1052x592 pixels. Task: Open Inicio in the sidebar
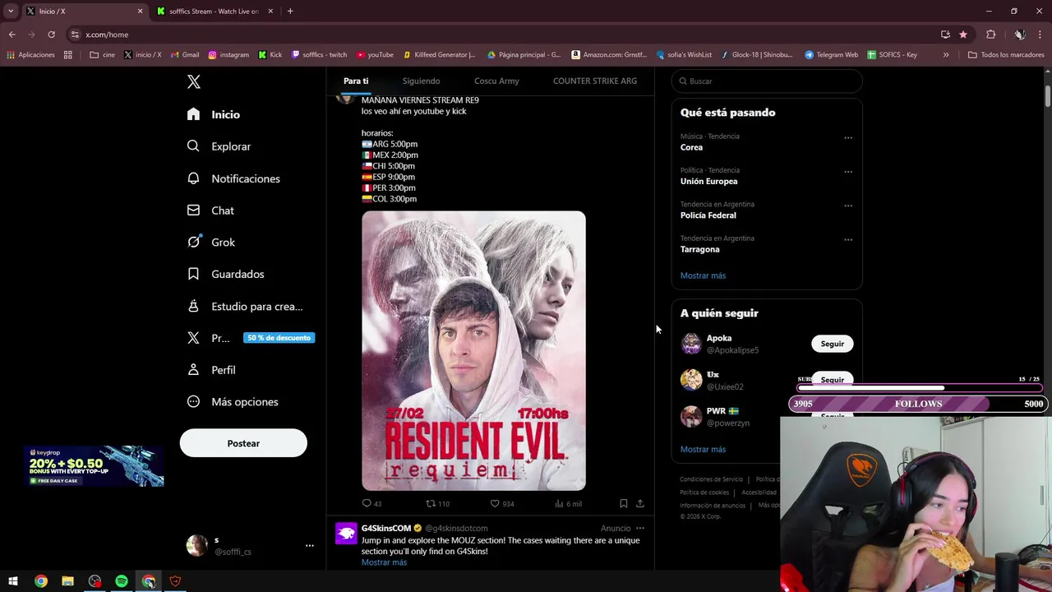[214, 114]
